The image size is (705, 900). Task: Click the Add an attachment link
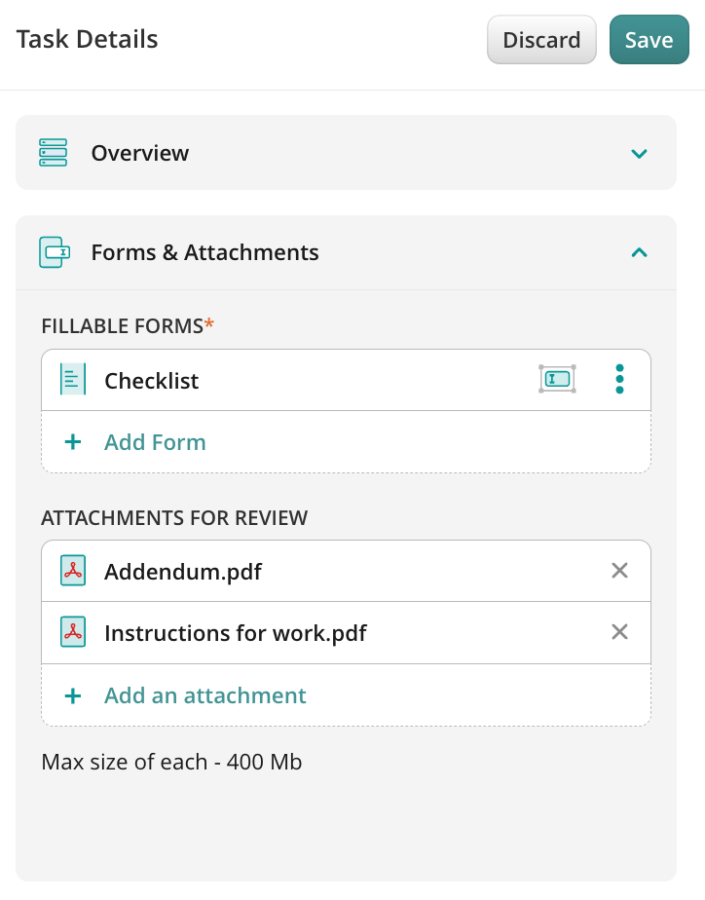click(205, 695)
